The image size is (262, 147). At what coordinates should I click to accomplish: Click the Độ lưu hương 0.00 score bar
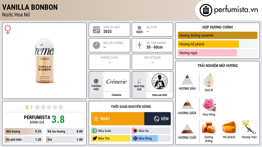click(x=65, y=131)
